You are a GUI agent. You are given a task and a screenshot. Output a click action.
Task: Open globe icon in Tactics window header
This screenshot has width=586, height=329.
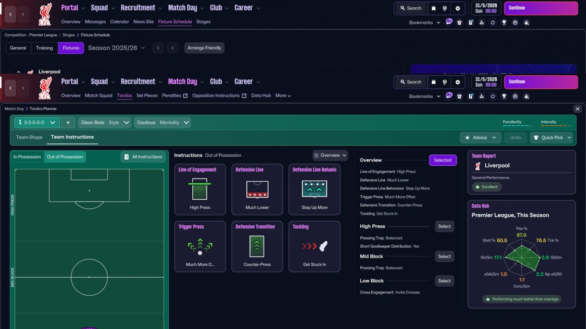(x=445, y=82)
